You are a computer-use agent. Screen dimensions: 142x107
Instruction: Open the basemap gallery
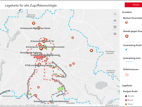(x=115, y=27)
